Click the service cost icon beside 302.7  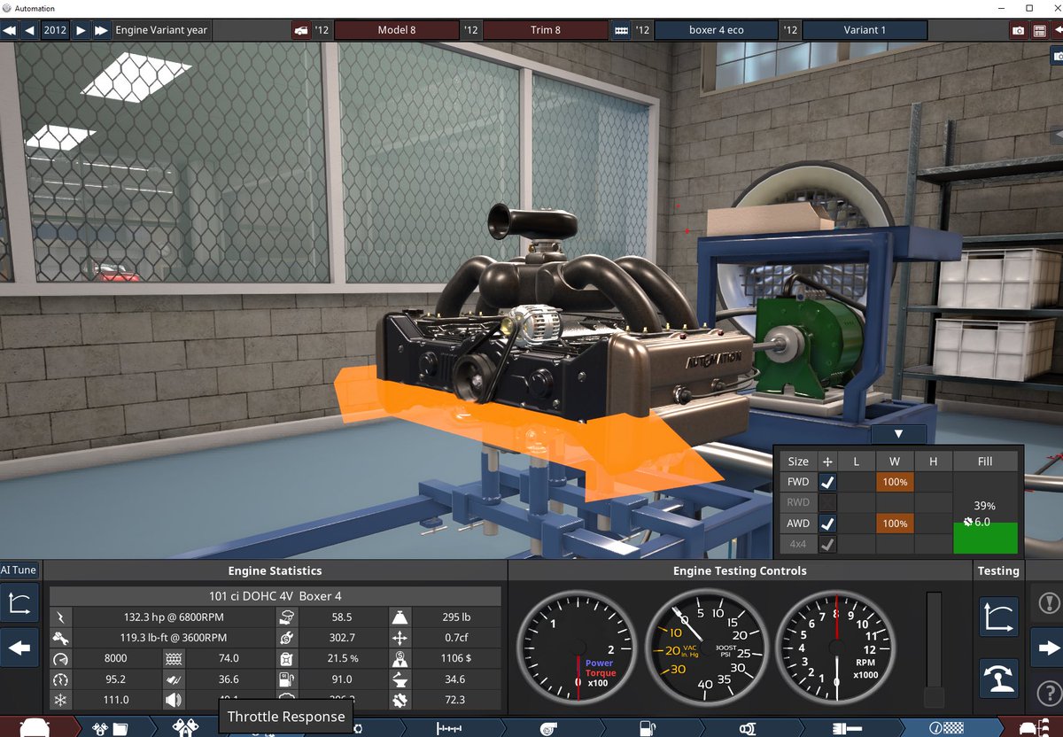(x=286, y=638)
